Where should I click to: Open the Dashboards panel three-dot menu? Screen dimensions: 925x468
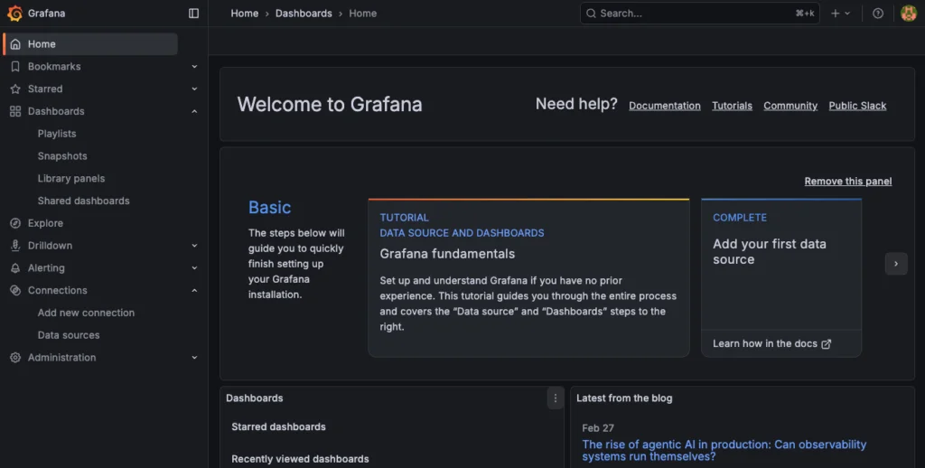(x=555, y=398)
